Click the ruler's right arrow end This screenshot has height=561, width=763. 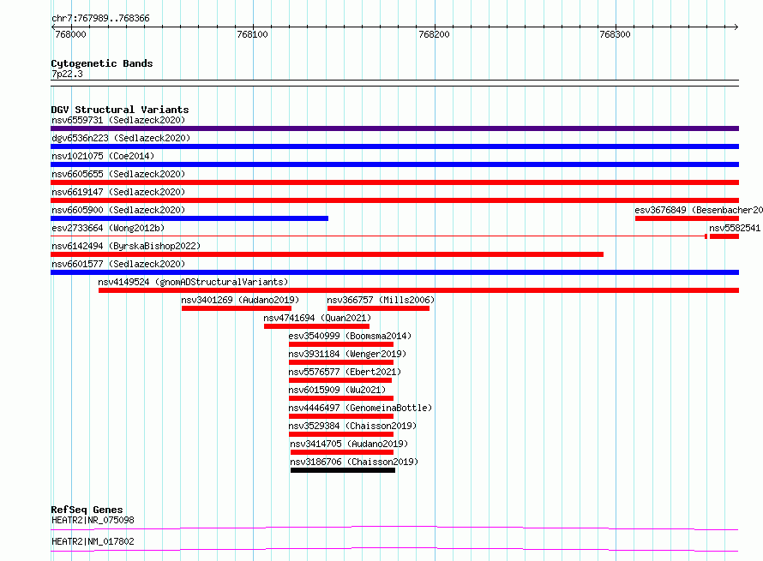[736, 27]
